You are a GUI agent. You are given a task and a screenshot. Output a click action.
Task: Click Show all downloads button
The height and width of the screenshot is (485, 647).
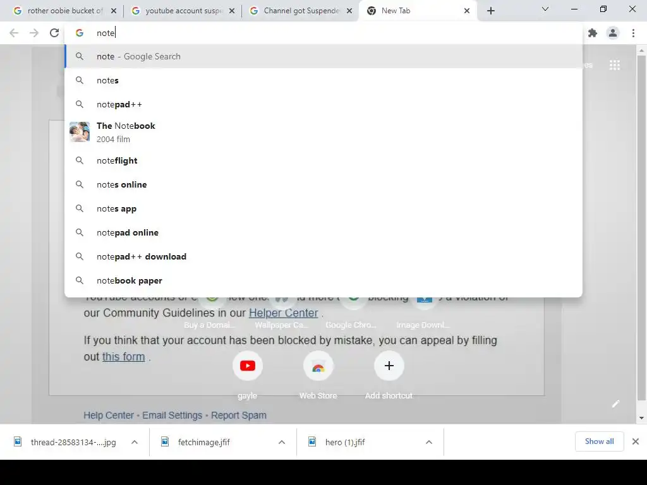[x=599, y=441]
